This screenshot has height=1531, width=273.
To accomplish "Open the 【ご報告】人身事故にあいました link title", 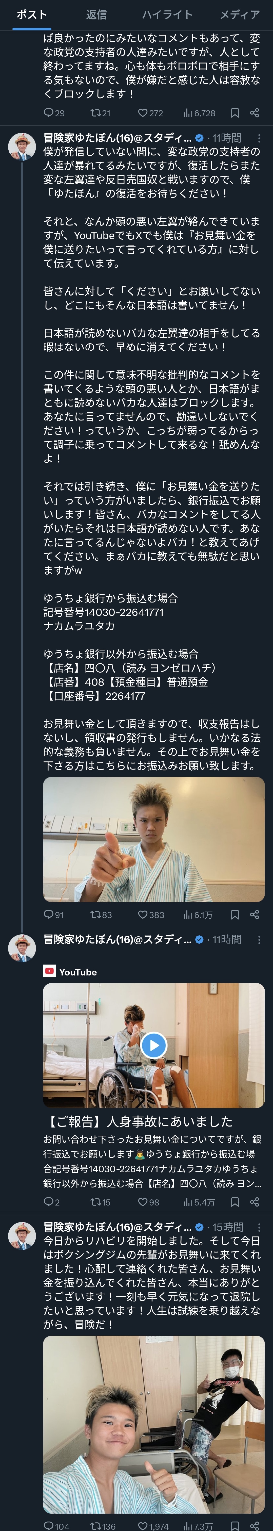I will [x=138, y=1121].
